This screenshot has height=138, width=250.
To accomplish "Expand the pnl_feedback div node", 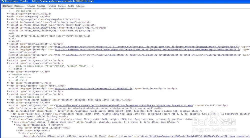I will (8, 85).
